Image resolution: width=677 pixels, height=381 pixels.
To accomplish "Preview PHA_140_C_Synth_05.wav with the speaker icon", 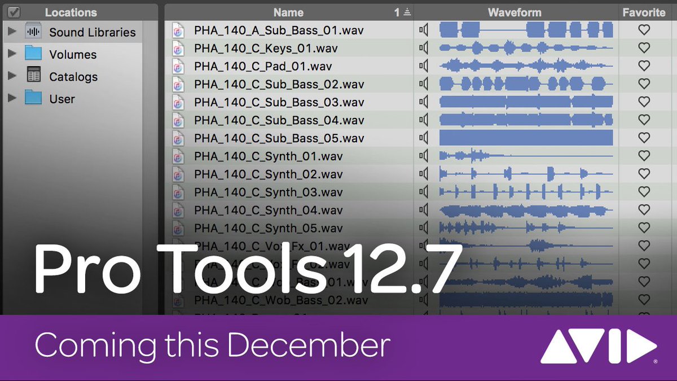I will 424,228.
